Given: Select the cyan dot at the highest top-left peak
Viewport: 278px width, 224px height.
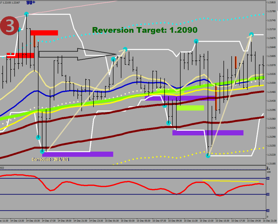Looking at the screenshot, I should point(26,14).
